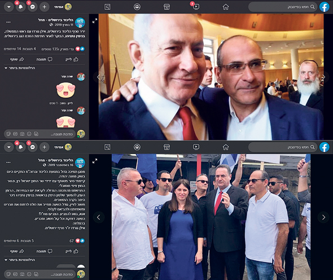Viewport: 333px width, 280px height.
Task: Open Marketplace icon in lower navigation bar
Action: point(166,147)
